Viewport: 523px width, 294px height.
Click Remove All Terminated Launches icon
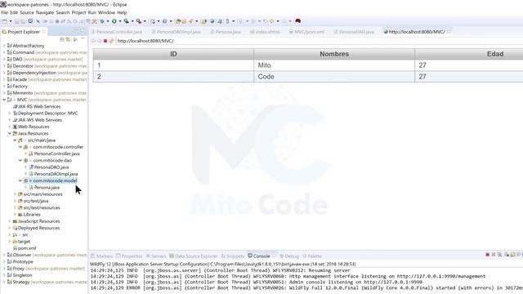(499, 255)
